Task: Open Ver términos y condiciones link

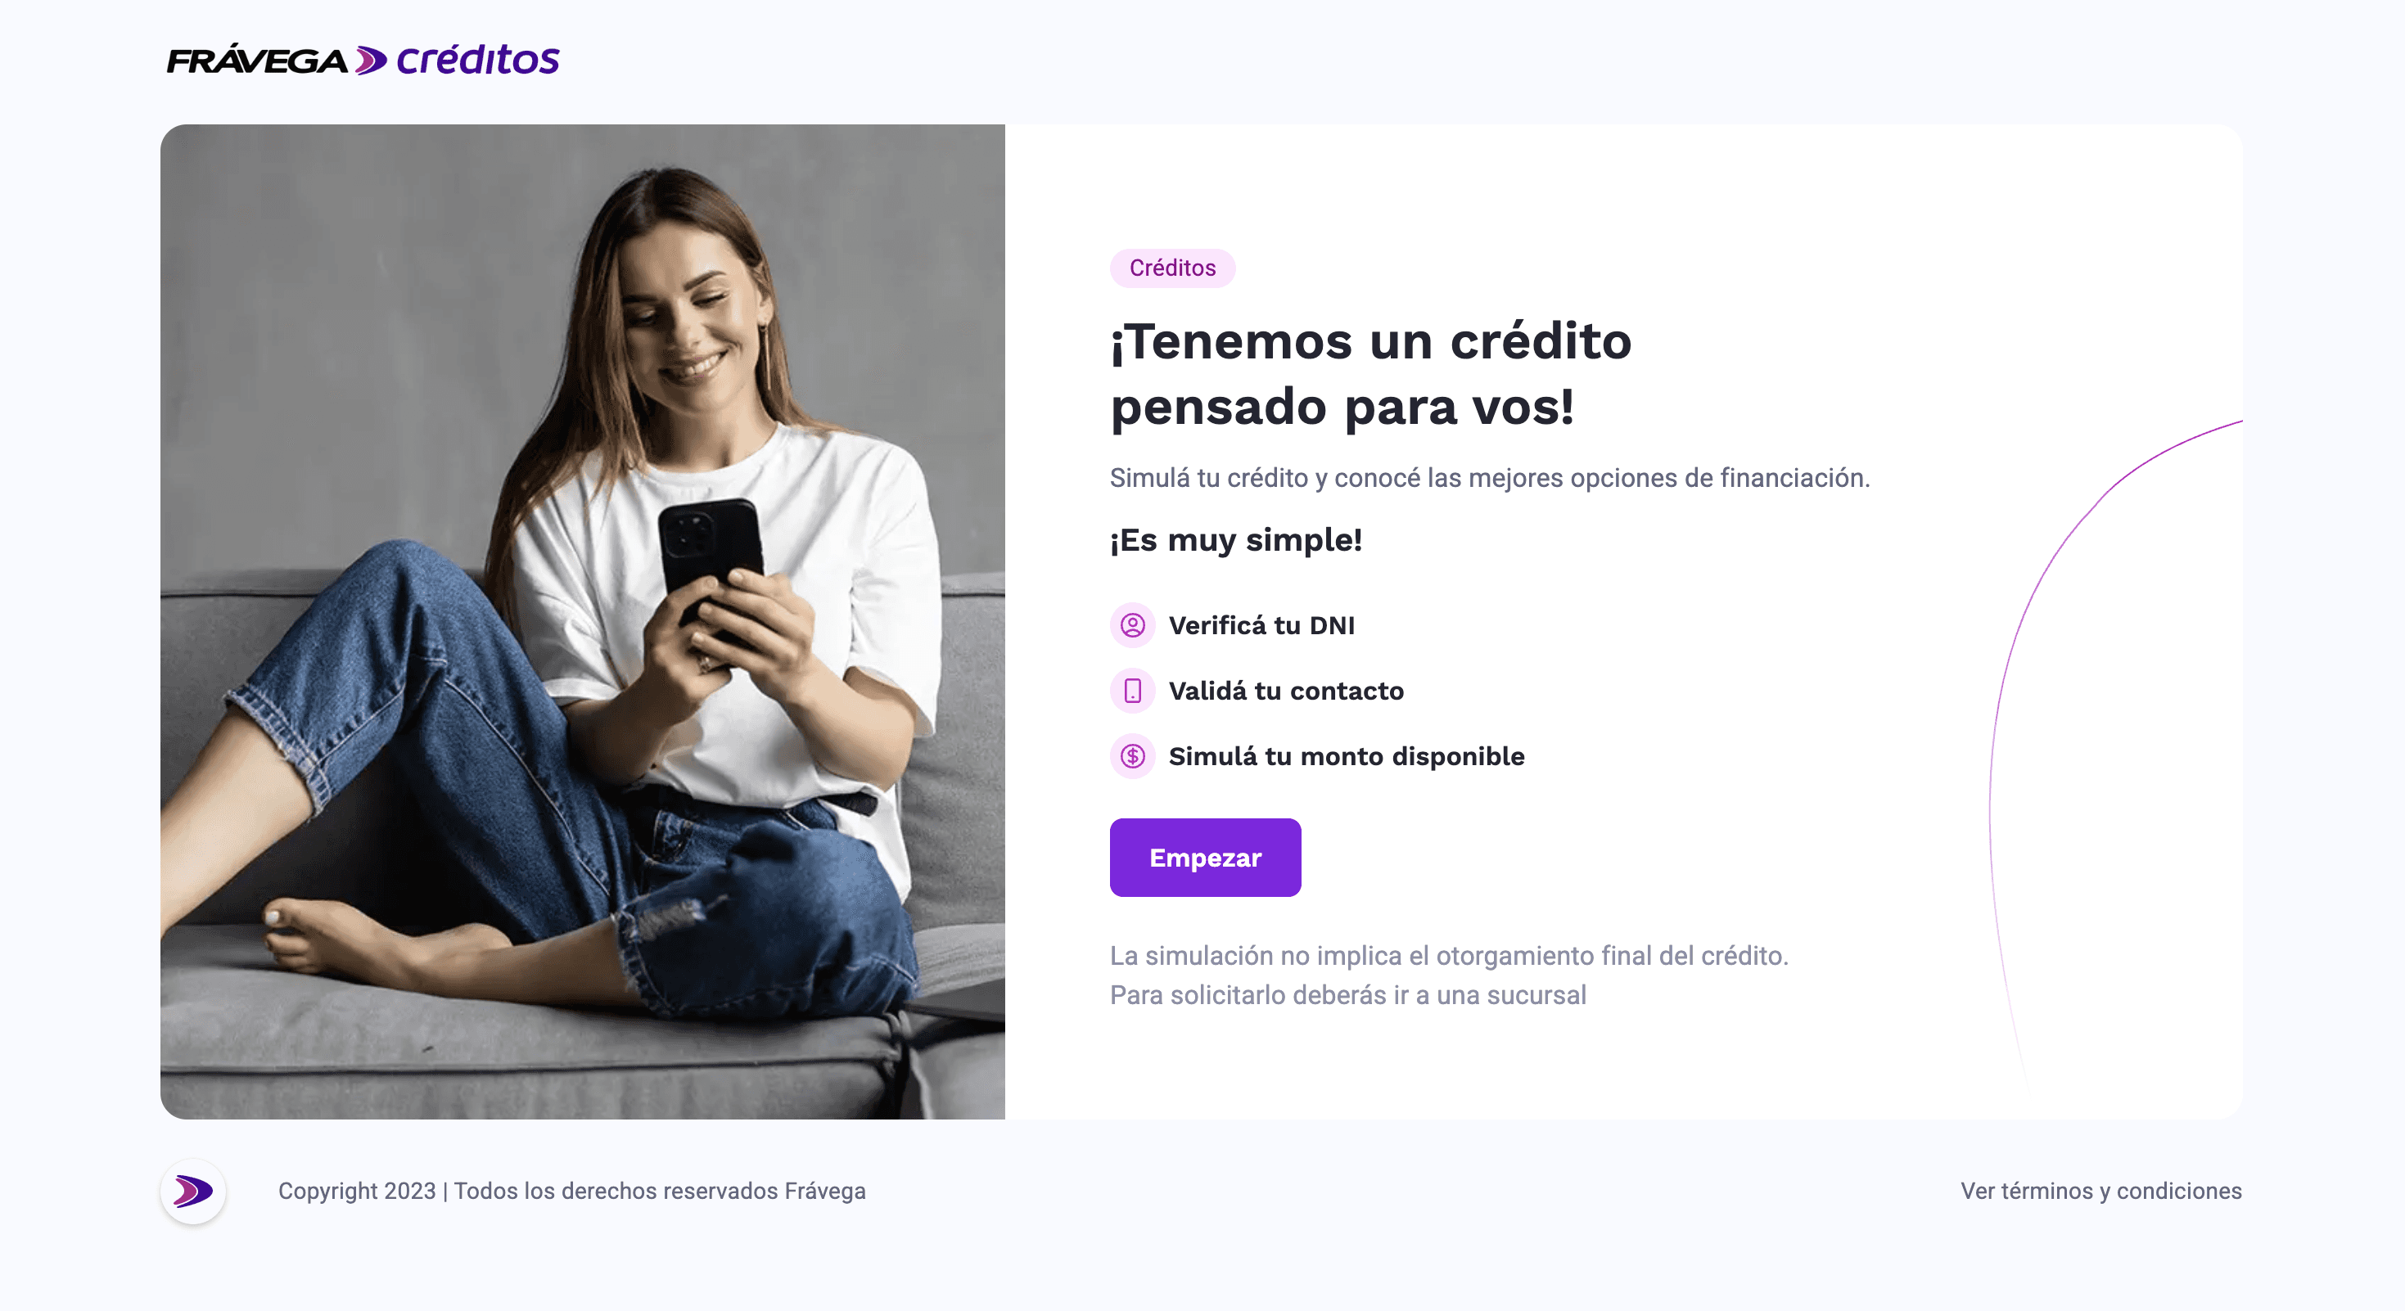Action: pos(2100,1191)
